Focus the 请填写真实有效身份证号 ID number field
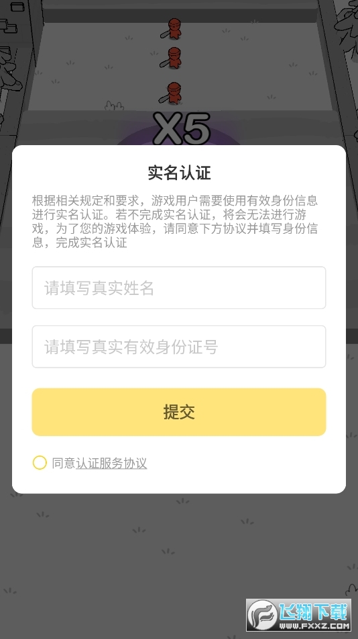Screen dimensions: 358x639 (179, 347)
